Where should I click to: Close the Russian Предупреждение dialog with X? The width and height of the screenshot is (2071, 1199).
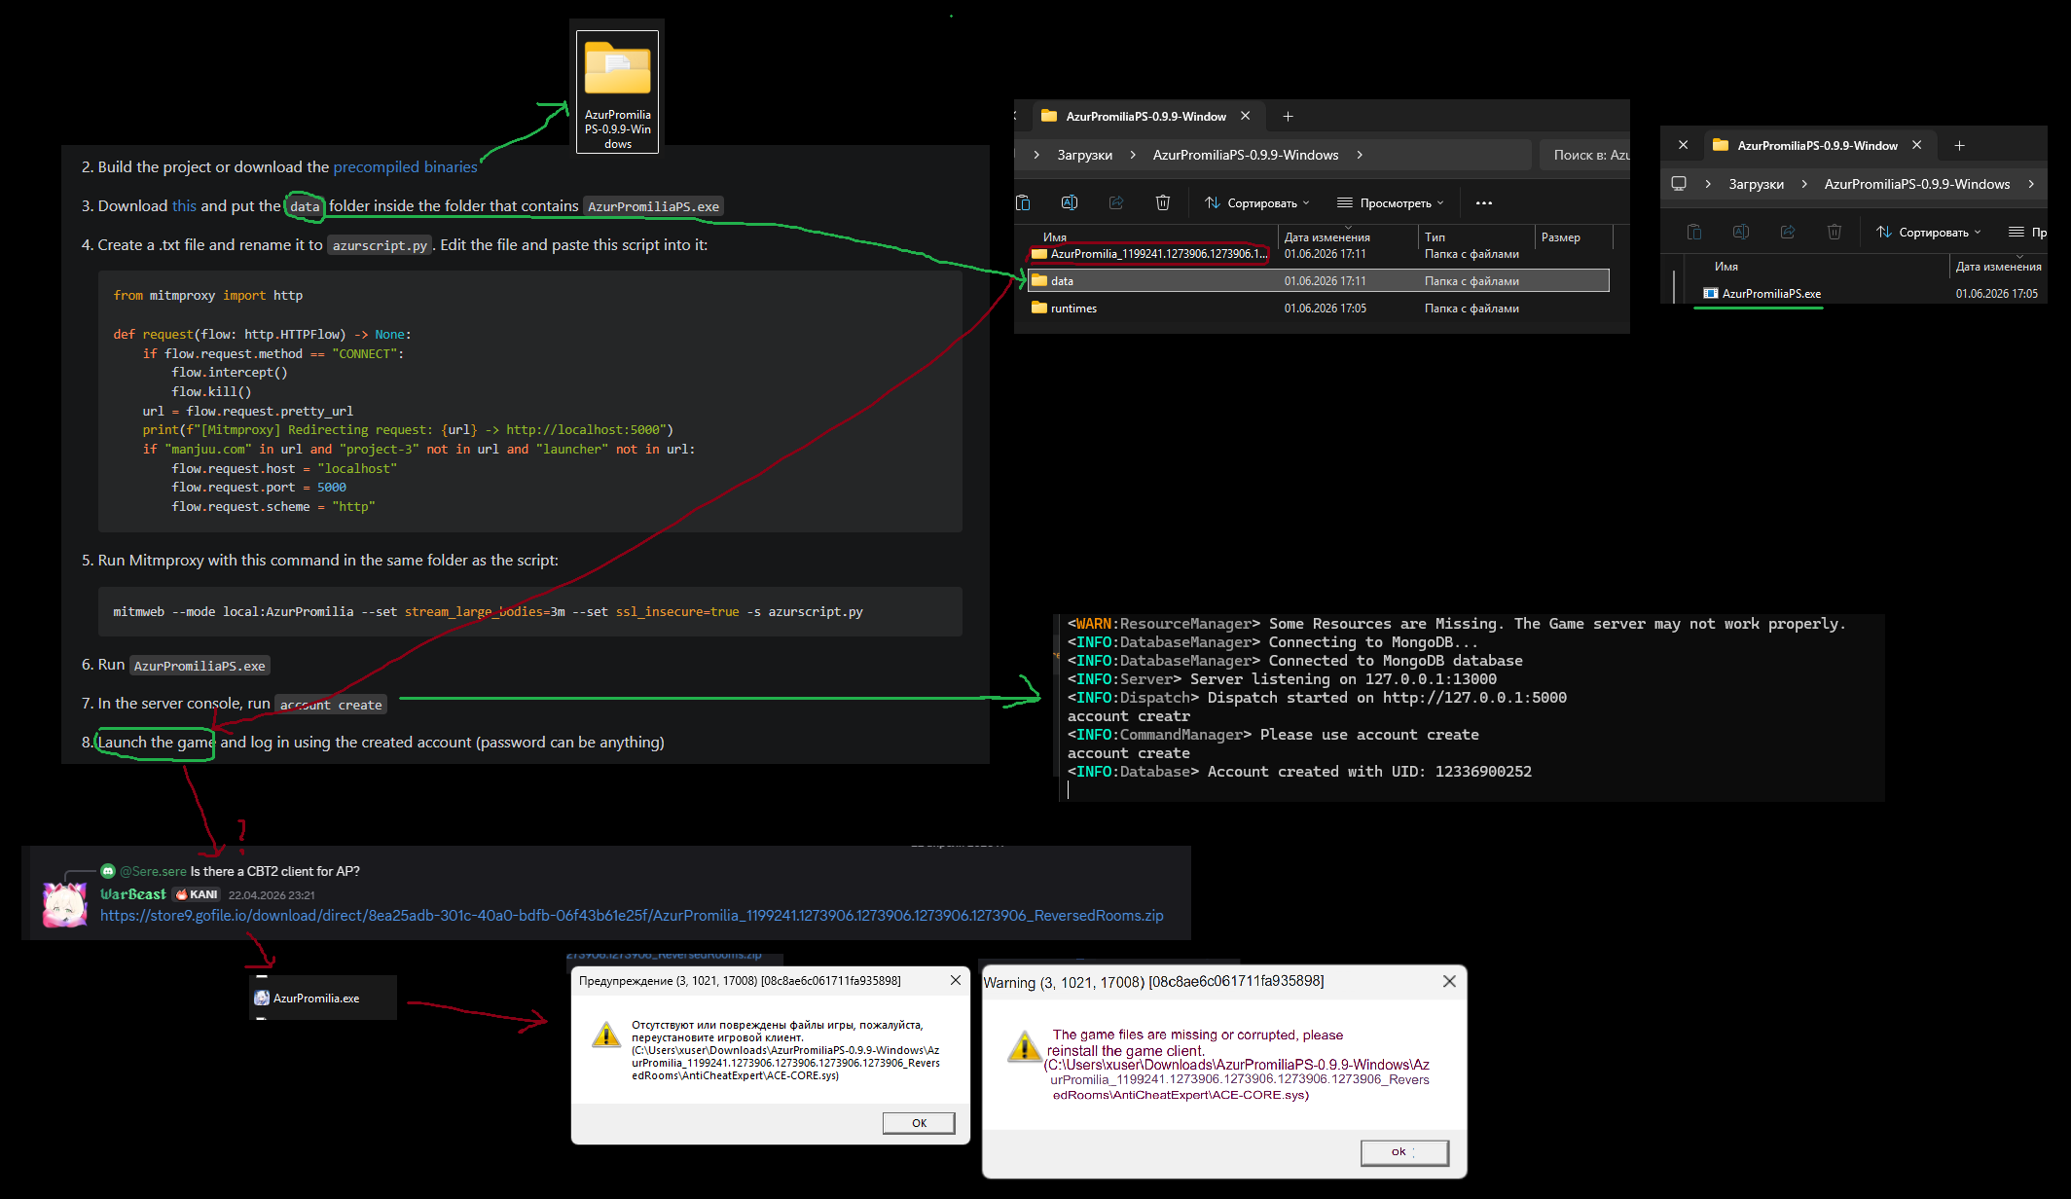click(x=956, y=980)
